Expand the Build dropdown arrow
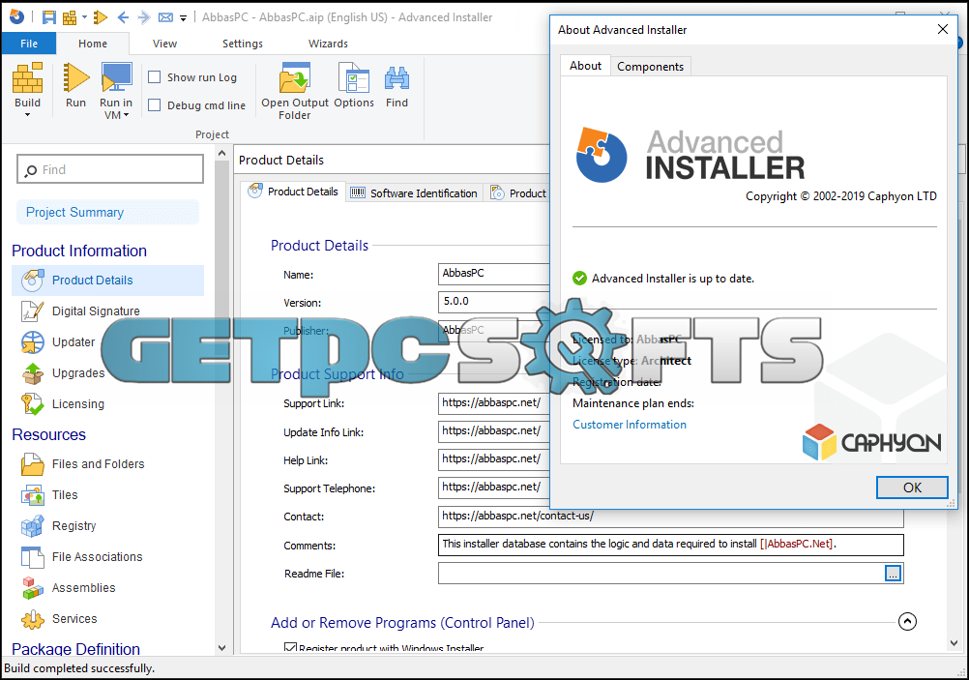The width and height of the screenshot is (969, 680). (x=28, y=115)
